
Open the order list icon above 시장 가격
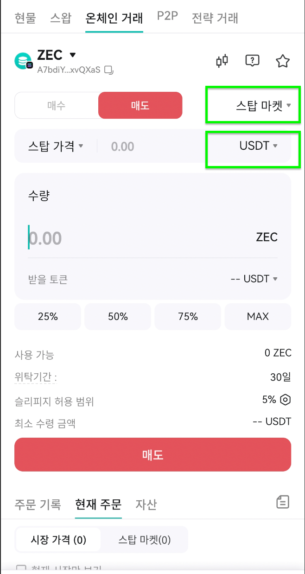point(283,502)
